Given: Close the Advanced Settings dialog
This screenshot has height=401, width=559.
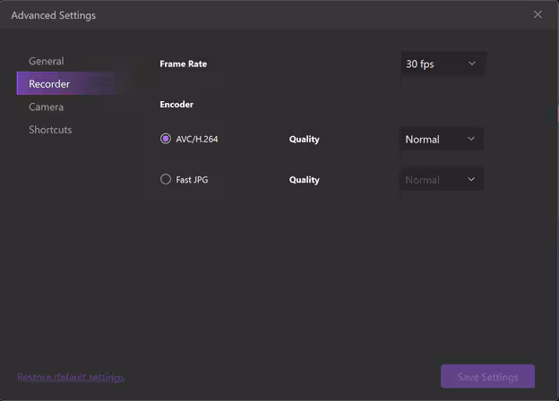Looking at the screenshot, I should tap(537, 14).
